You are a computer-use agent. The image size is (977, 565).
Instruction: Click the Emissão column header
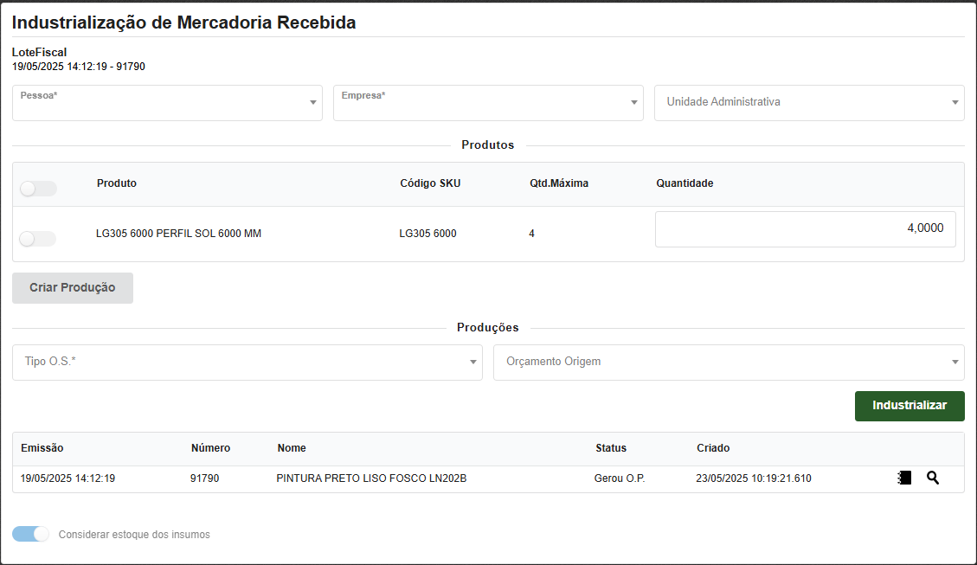(42, 448)
